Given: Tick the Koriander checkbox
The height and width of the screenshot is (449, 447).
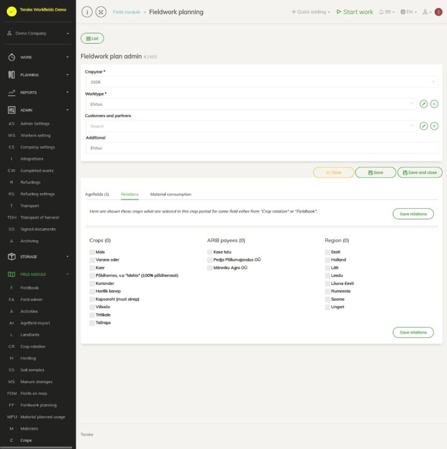Looking at the screenshot, I should pos(92,284).
